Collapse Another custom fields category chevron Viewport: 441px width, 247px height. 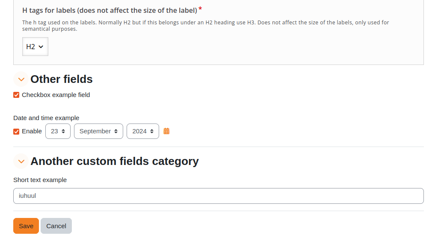[x=21, y=161]
